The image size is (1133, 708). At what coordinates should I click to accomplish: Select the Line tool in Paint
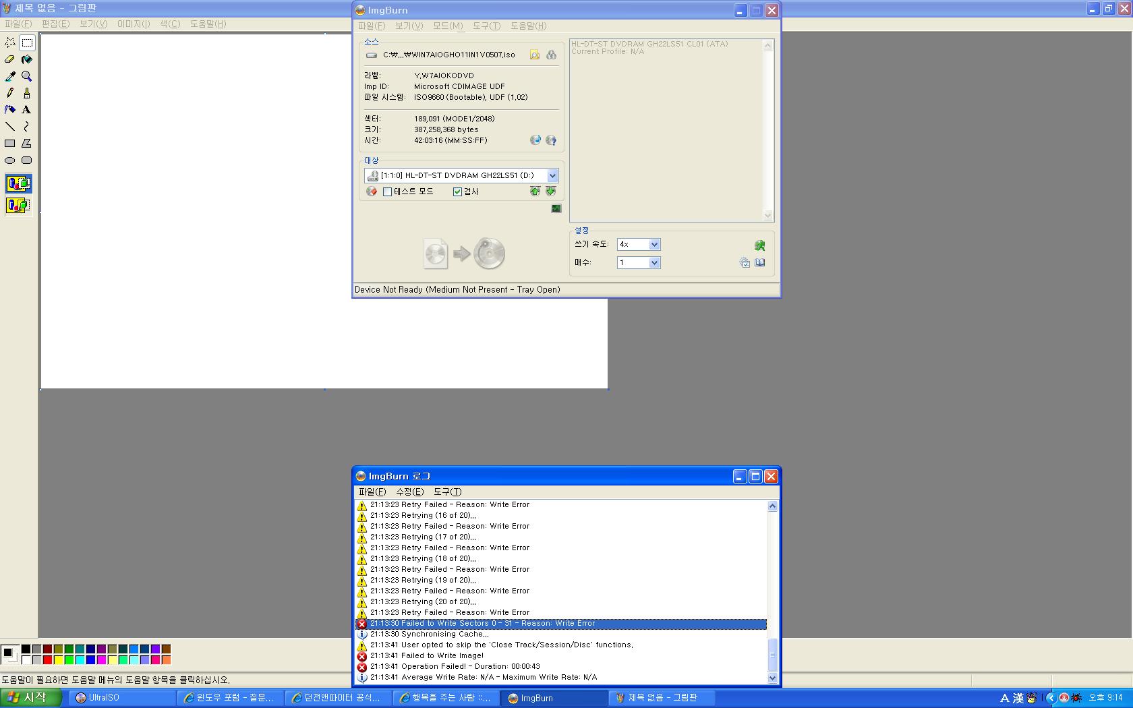click(x=10, y=127)
